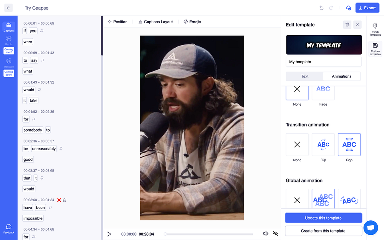The width and height of the screenshot is (384, 240).
Task: Delete caption 00:03:68 using trash icon
Action: pos(64,200)
